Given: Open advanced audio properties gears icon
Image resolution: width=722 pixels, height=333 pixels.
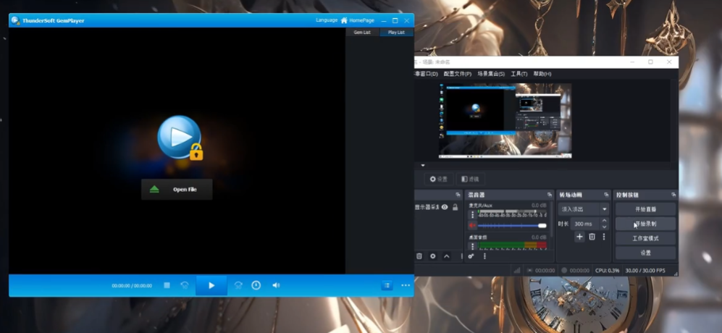Looking at the screenshot, I should 471,256.
